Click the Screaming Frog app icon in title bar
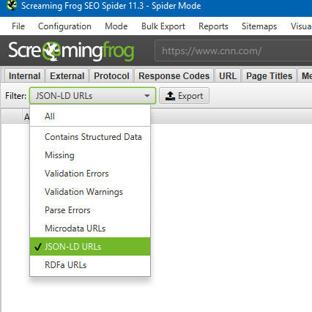The width and height of the screenshot is (312, 312). (11, 5)
